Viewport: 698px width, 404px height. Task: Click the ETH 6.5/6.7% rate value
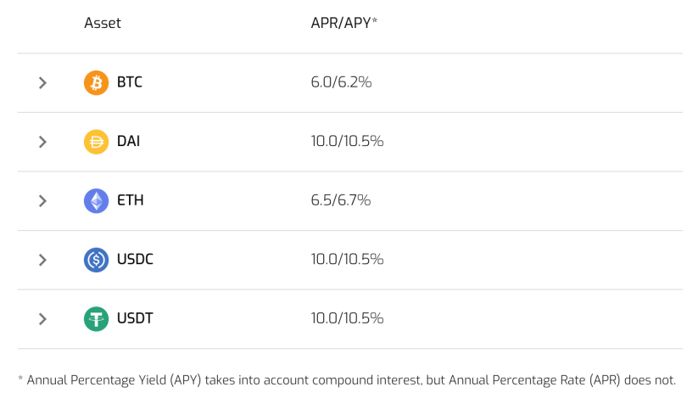[341, 201]
